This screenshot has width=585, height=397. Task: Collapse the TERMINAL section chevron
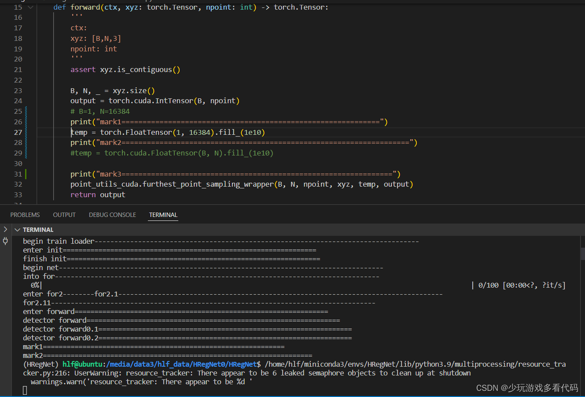pos(17,230)
